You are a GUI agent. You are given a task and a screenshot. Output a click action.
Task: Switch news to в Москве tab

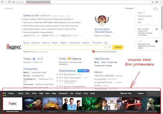(x=45, y=16)
